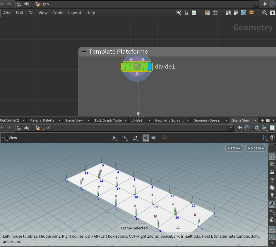The width and height of the screenshot is (276, 247).
Task: Open the Tools menu
Action: [x=58, y=13]
